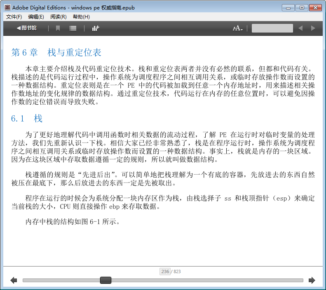
Task: Click in the toolbar search field
Action: (272, 28)
